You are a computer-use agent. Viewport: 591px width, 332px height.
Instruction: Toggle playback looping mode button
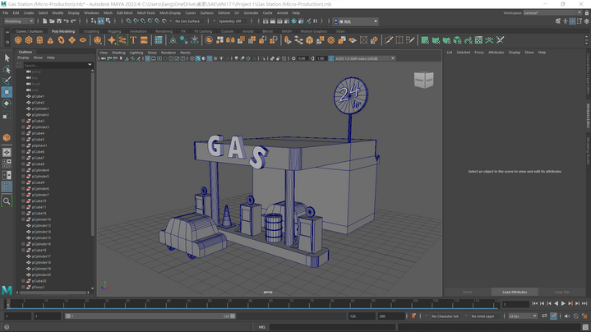544,316
